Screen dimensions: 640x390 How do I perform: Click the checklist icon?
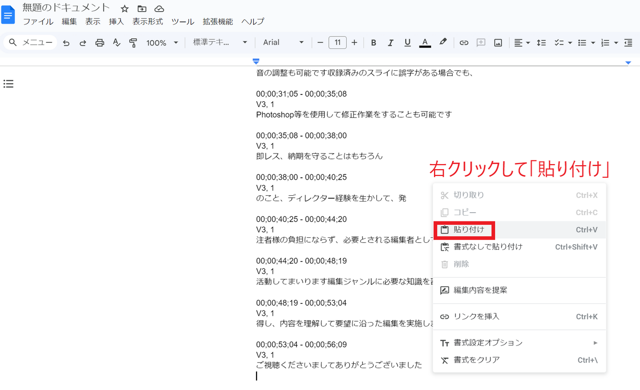pos(559,43)
